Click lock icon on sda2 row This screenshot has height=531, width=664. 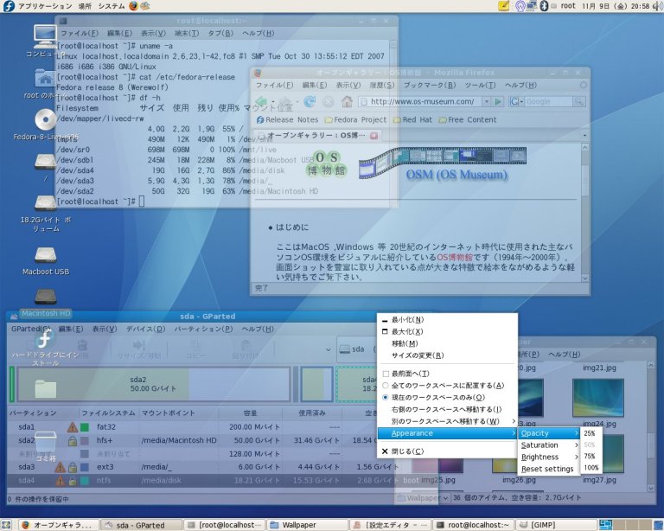tap(73, 441)
